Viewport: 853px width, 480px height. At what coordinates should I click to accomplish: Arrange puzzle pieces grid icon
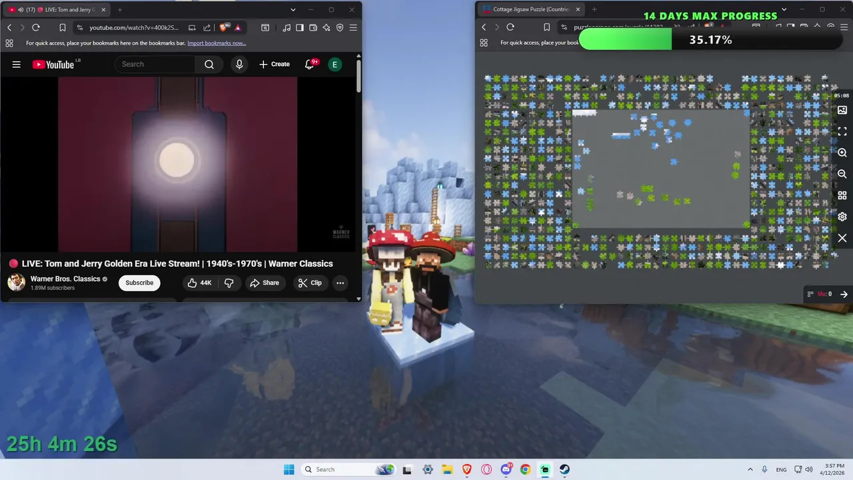pos(842,195)
